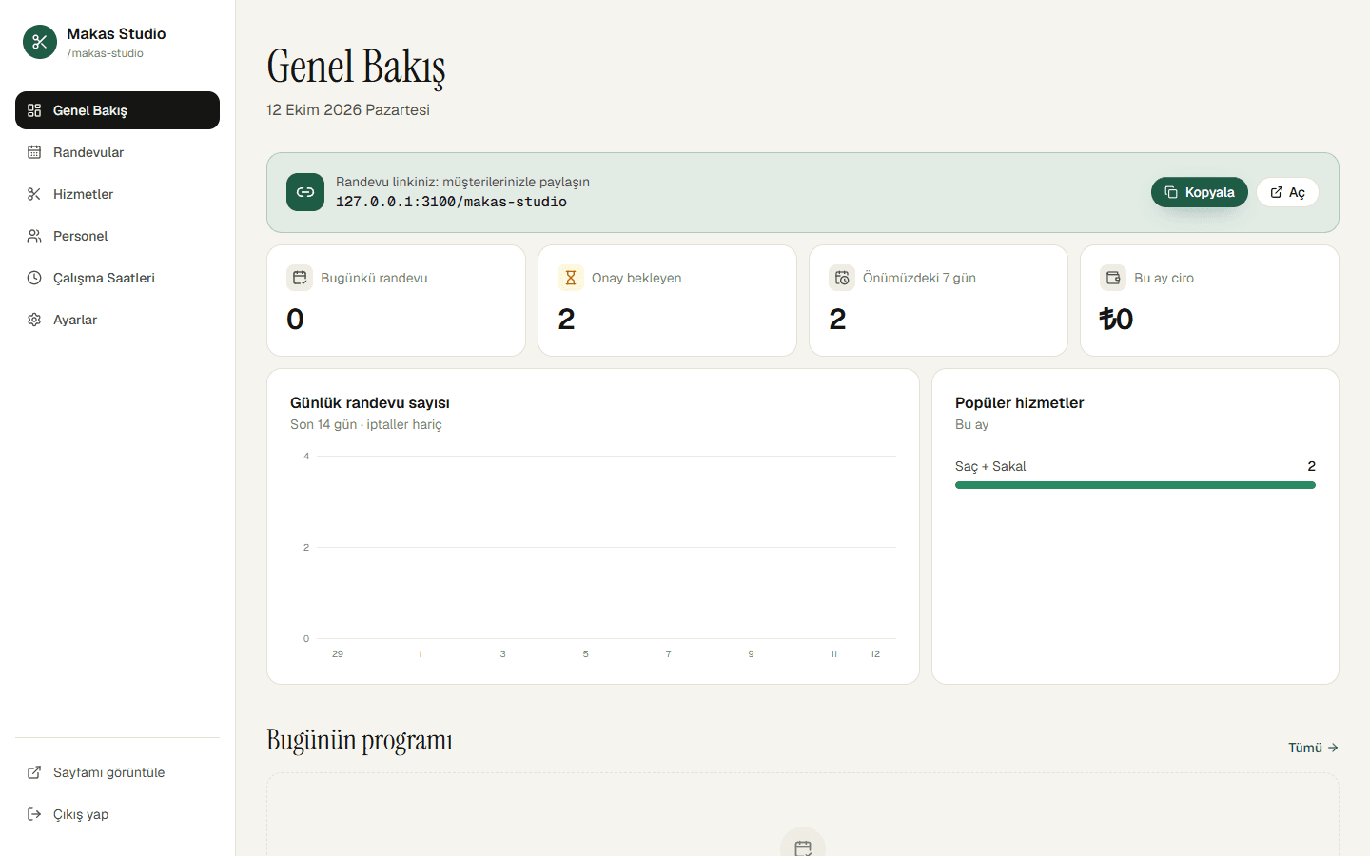Click the /makas-studio slug text

106,53
